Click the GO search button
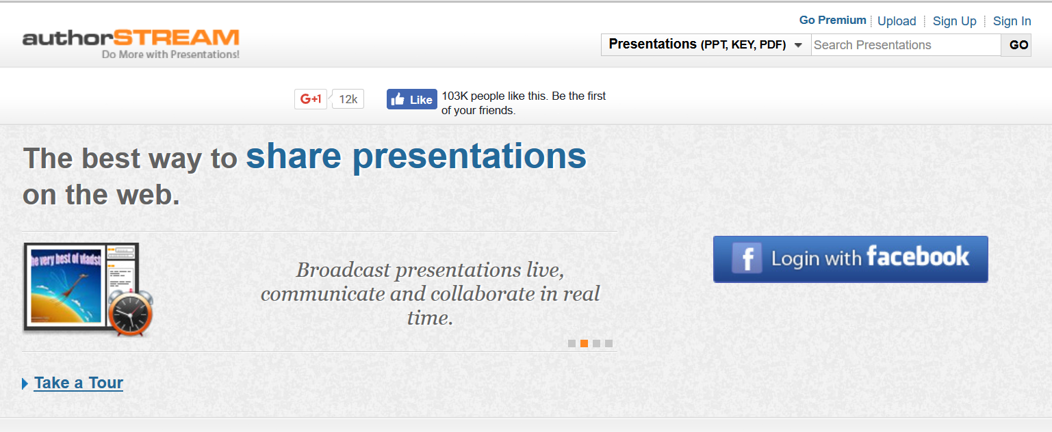Image resolution: width=1052 pixels, height=432 pixels. [x=1017, y=45]
